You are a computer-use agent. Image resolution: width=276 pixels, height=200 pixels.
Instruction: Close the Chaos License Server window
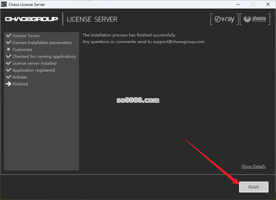click(x=268, y=4)
